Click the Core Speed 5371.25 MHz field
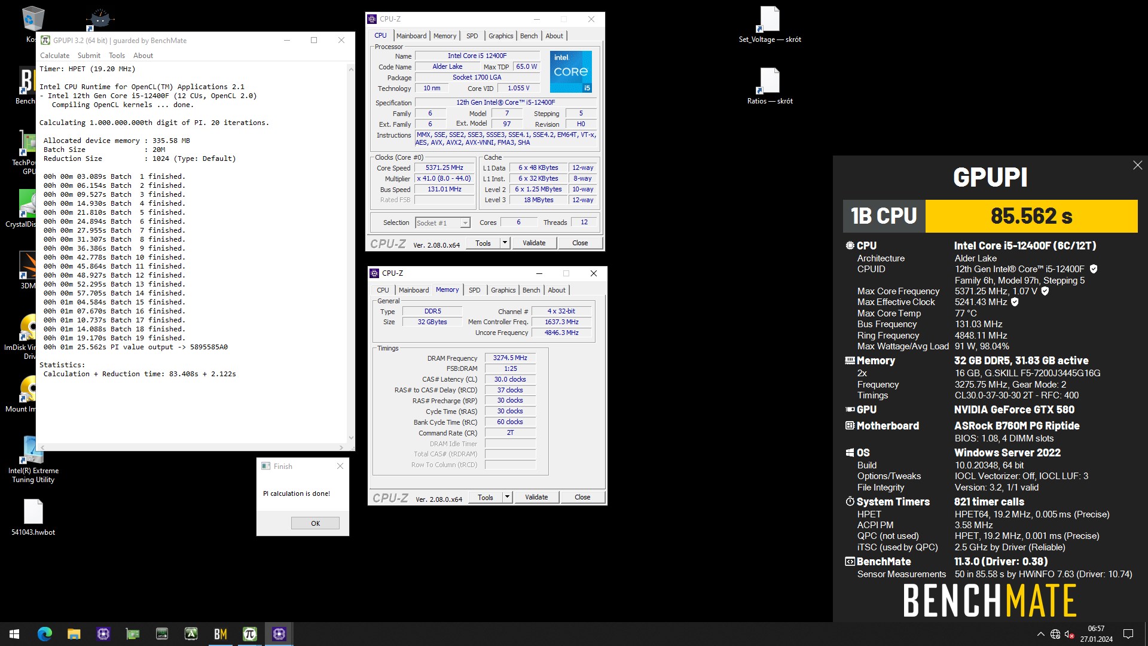Screen dimensions: 1148x646 pyautogui.click(x=444, y=168)
